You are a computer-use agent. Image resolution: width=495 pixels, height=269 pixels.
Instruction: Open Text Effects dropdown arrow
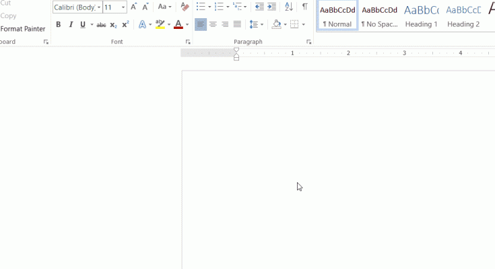pos(150,25)
